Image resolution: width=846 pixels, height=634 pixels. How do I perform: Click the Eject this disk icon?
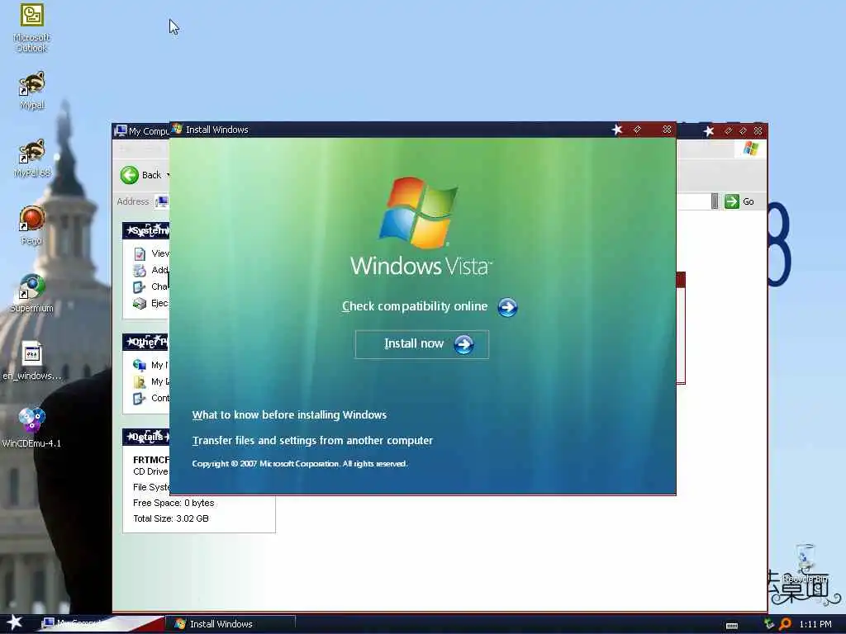tap(140, 304)
